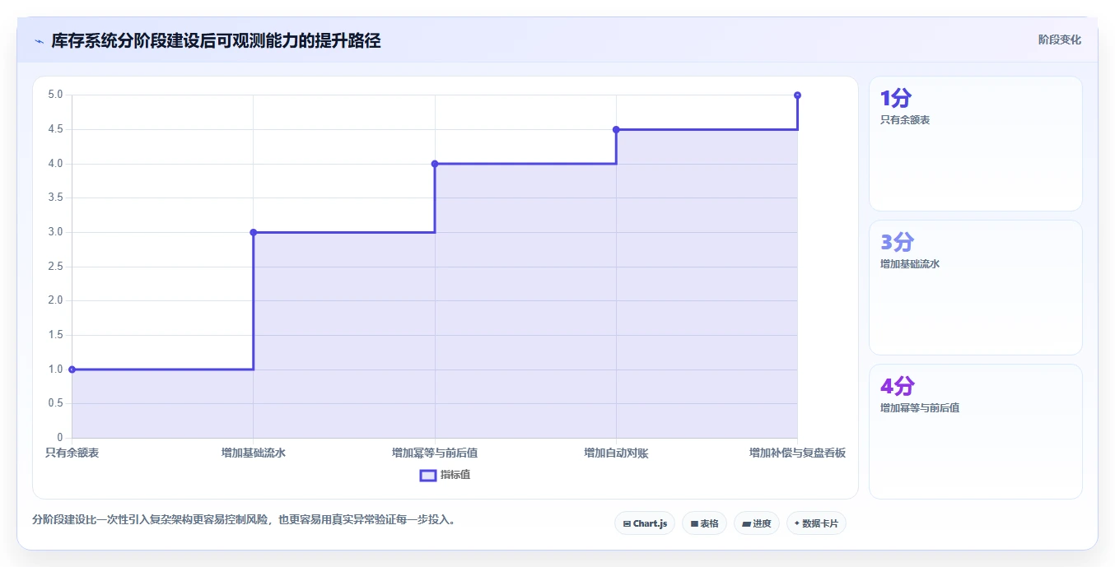The height and width of the screenshot is (567, 1115).
Task: Click y-axis tick label 0
Action: tap(60, 438)
